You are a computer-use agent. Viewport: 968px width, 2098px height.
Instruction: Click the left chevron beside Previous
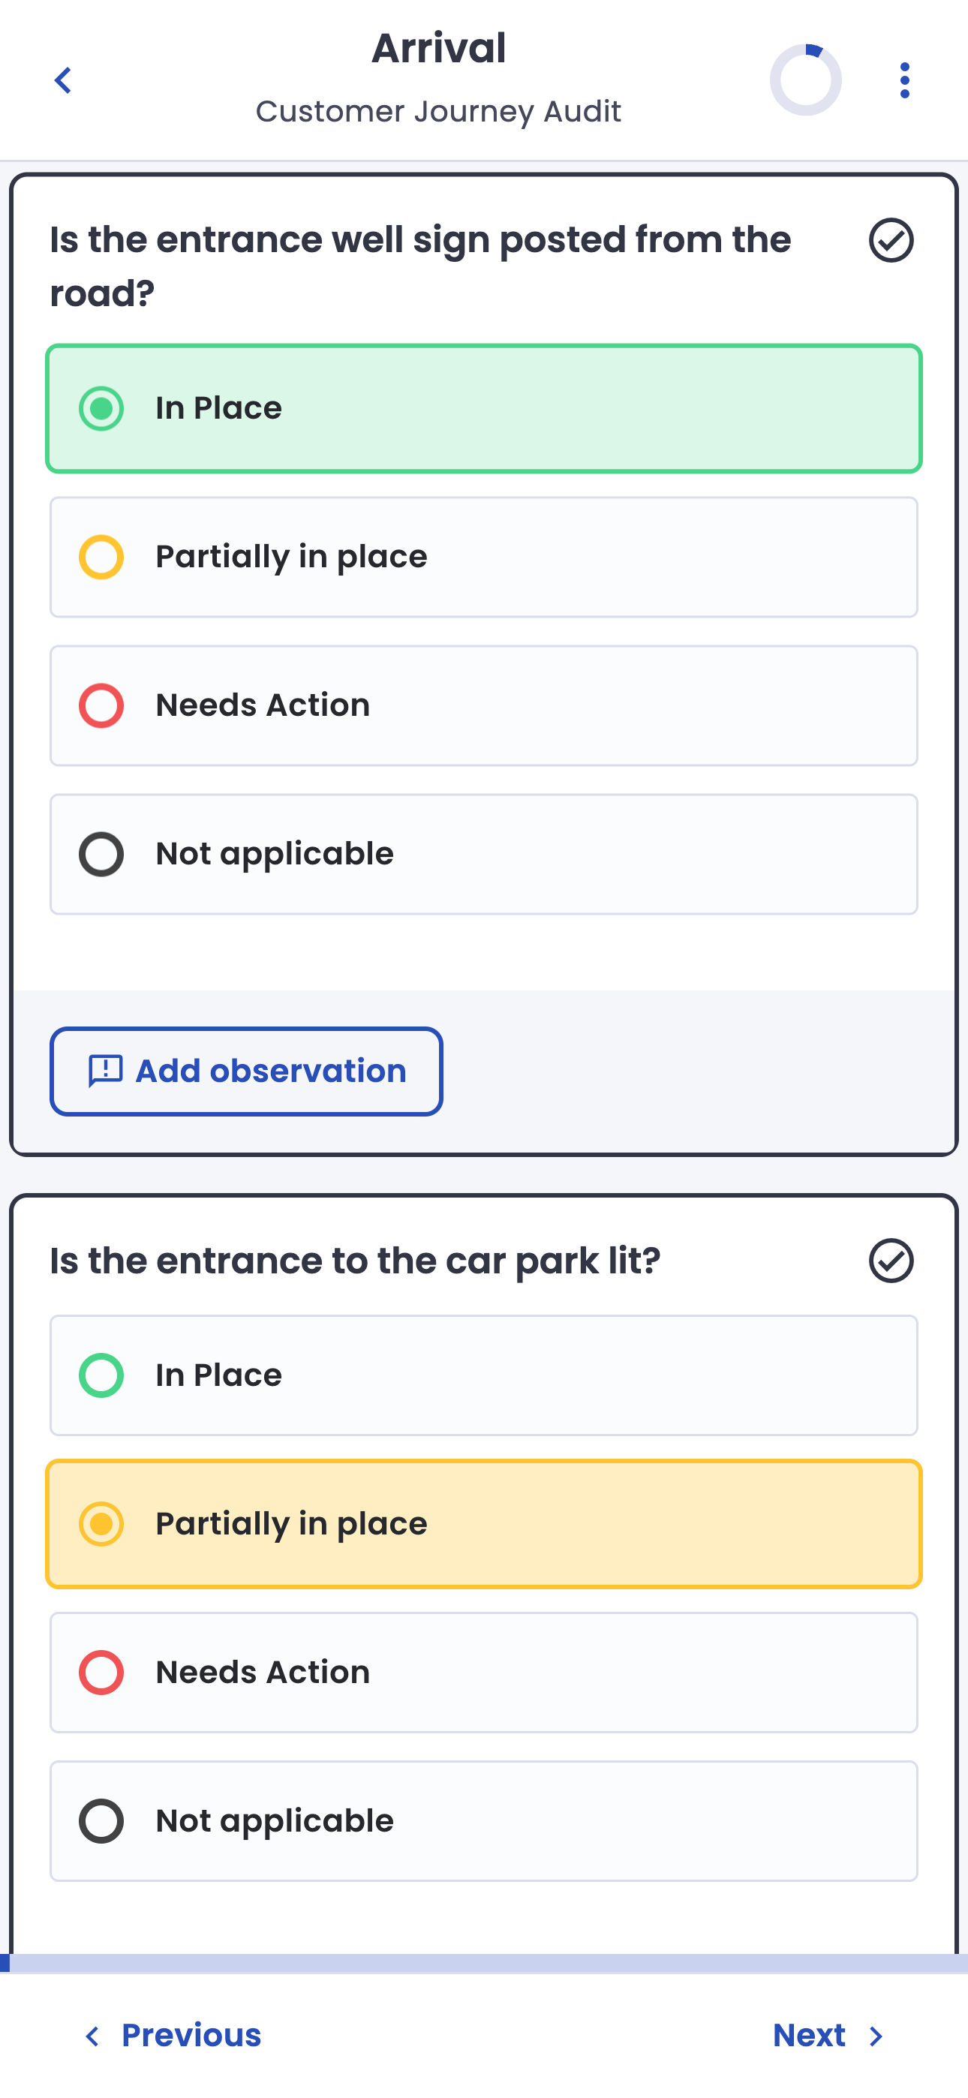pos(93,2036)
